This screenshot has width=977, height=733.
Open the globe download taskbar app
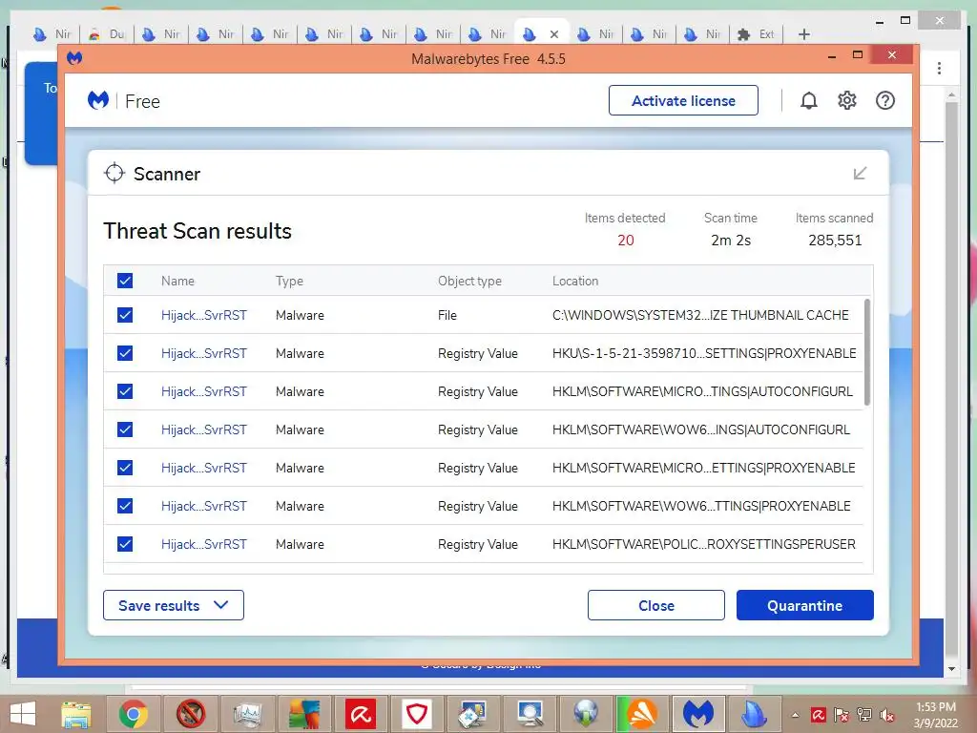point(586,714)
